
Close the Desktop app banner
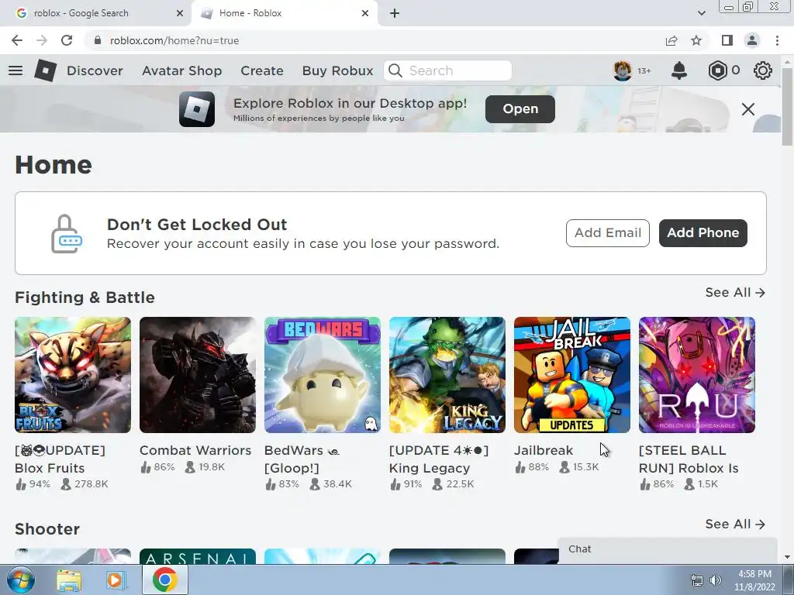(x=748, y=109)
